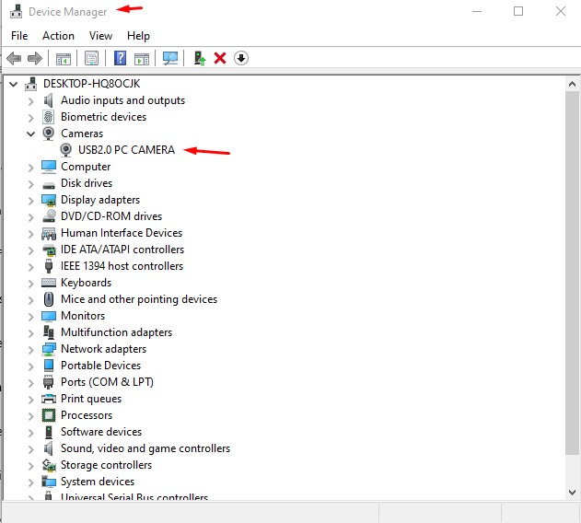This screenshot has height=523, width=581.
Task: Select the USB2.0 PC CAMERA device
Action: click(x=126, y=150)
